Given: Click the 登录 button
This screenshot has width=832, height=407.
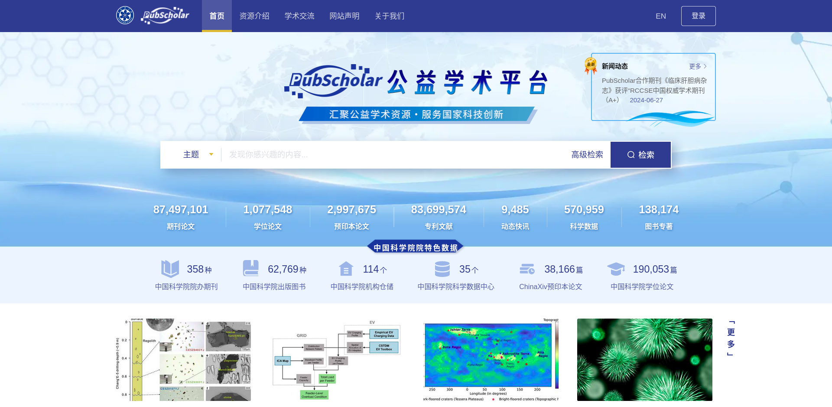Looking at the screenshot, I should point(698,16).
